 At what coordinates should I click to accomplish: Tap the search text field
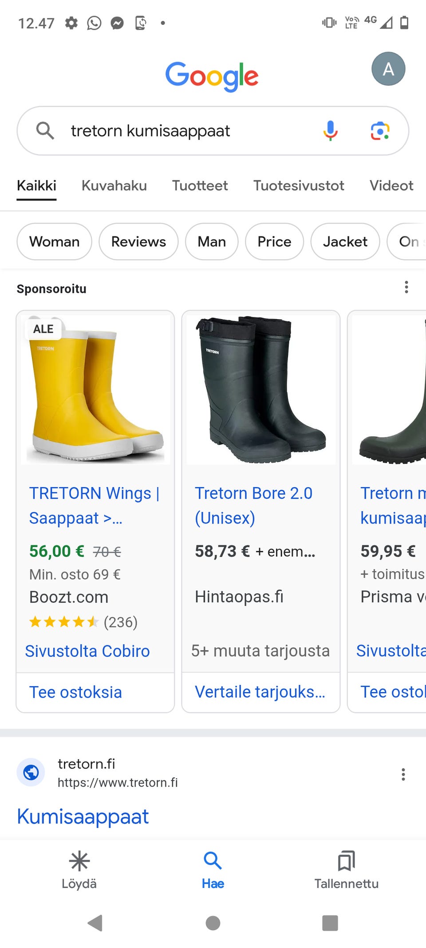[186, 131]
